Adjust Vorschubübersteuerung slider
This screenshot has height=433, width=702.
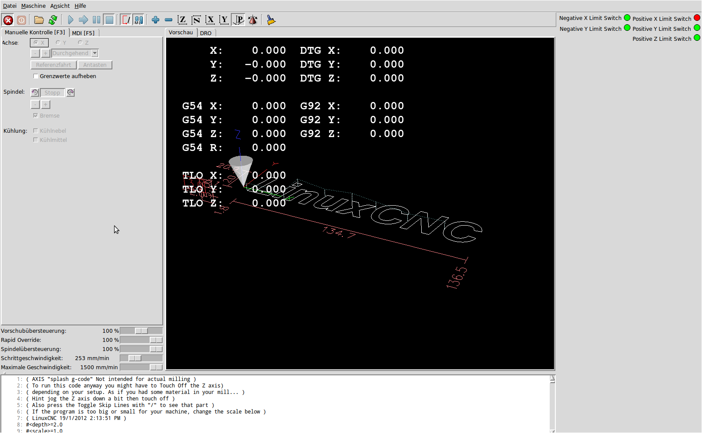pos(141,331)
